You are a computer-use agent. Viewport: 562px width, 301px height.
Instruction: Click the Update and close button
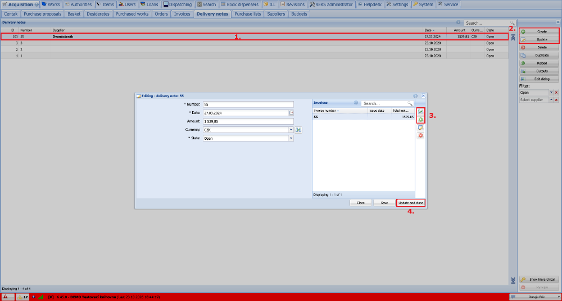tap(411, 203)
